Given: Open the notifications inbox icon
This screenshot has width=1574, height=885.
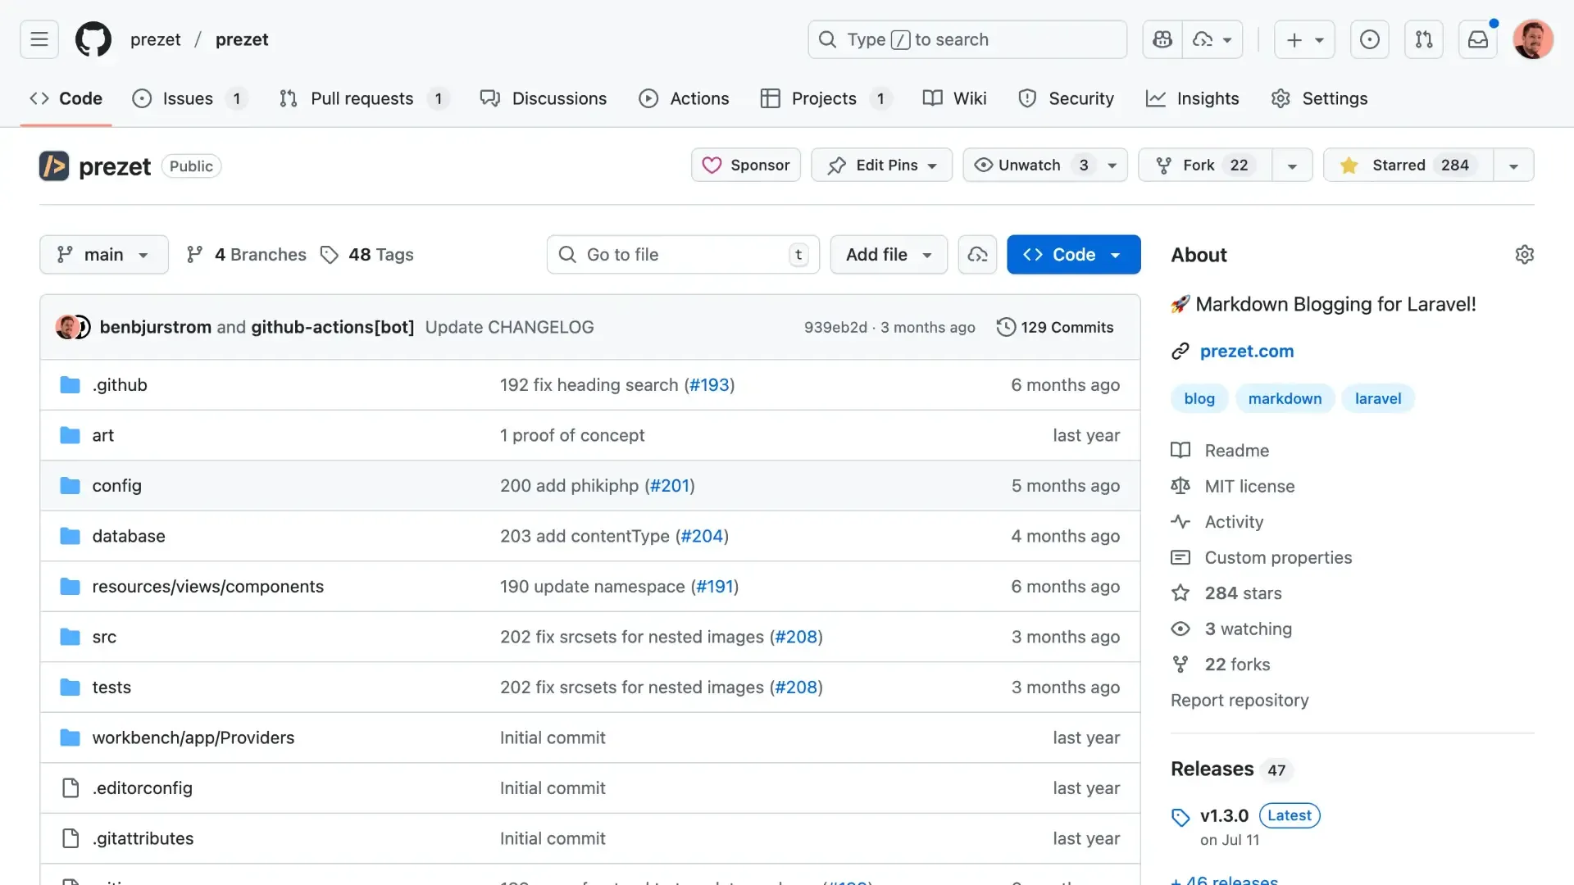Looking at the screenshot, I should (1477, 39).
